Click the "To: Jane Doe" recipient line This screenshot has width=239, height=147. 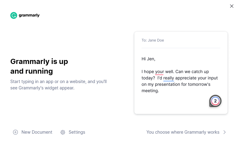click(x=153, y=40)
